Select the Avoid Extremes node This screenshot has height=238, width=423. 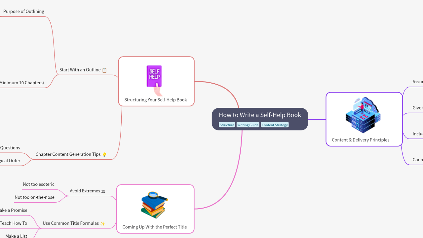[85, 191]
